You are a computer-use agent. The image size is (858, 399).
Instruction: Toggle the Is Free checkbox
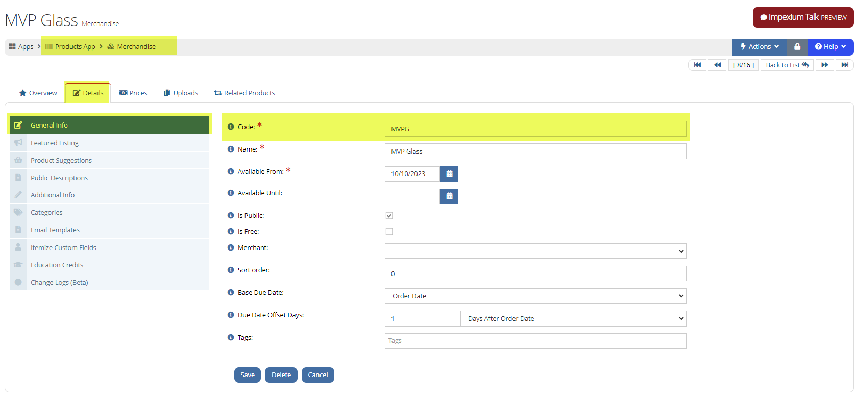pos(389,232)
